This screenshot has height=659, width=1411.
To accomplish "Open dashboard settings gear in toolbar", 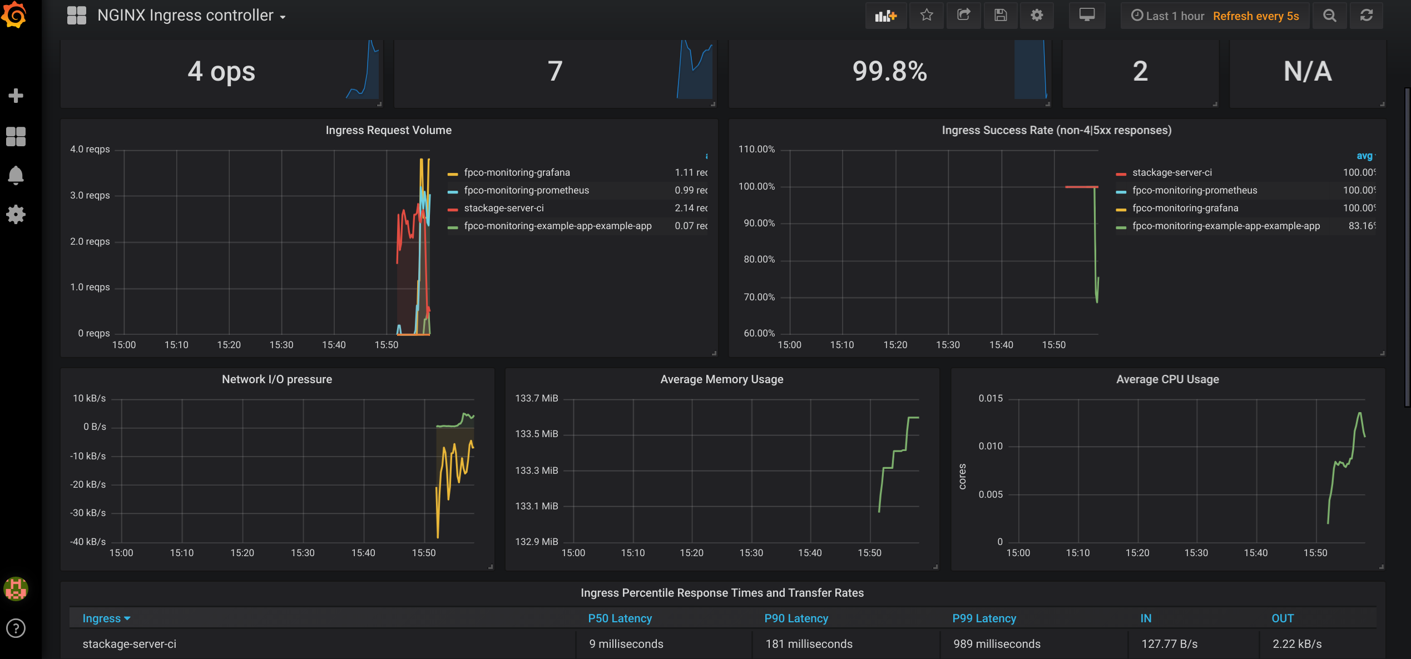I will click(x=1037, y=16).
